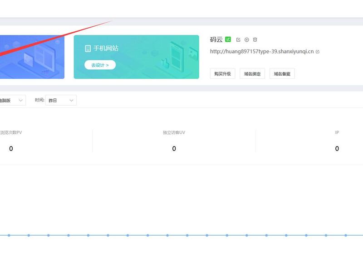
Task: Click the 域名绑定 button
Action: click(252, 74)
